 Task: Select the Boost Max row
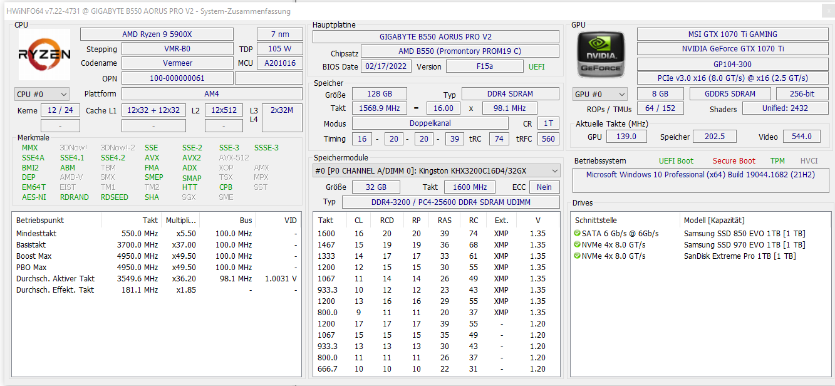[157, 256]
